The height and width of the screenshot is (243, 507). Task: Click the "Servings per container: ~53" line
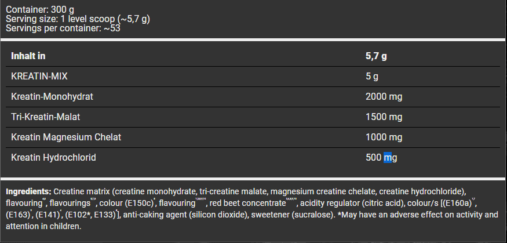(62, 28)
